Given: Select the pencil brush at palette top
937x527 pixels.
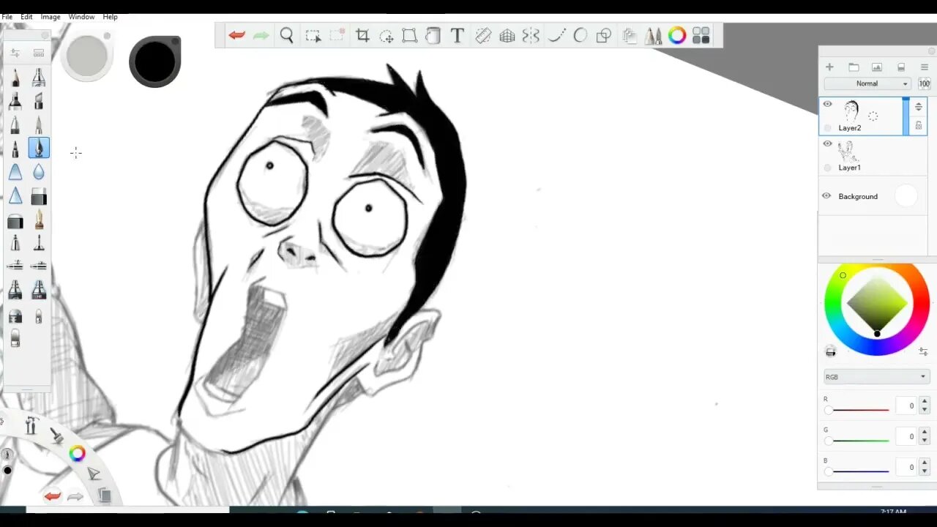Looking at the screenshot, I should click(15, 77).
